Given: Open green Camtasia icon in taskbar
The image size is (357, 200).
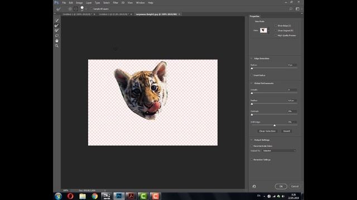Looking at the screenshot, I should (143, 196).
